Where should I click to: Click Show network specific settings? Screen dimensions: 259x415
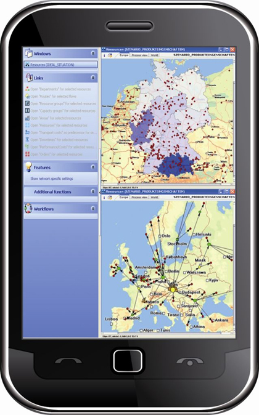pyautogui.click(x=52, y=179)
